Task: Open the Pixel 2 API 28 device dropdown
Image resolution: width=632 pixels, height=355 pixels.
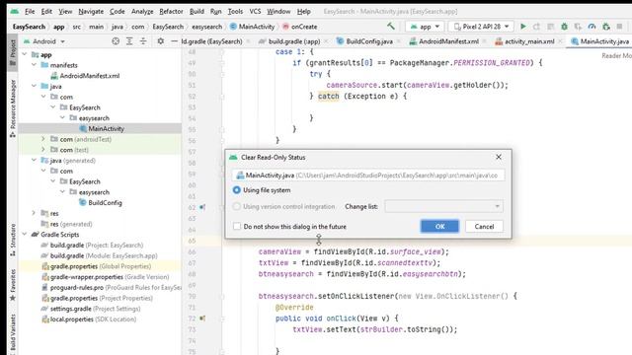Action: [x=481, y=27]
